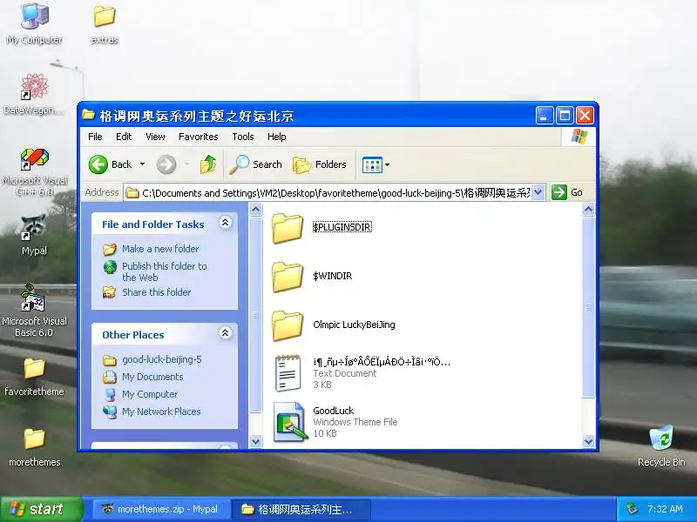Open good-luck-beijing-5 in Other Places

(162, 359)
